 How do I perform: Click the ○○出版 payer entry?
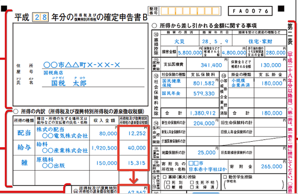(x=54, y=166)
